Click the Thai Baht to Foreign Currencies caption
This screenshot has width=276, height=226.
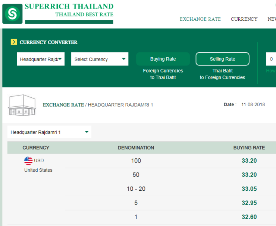click(x=223, y=74)
